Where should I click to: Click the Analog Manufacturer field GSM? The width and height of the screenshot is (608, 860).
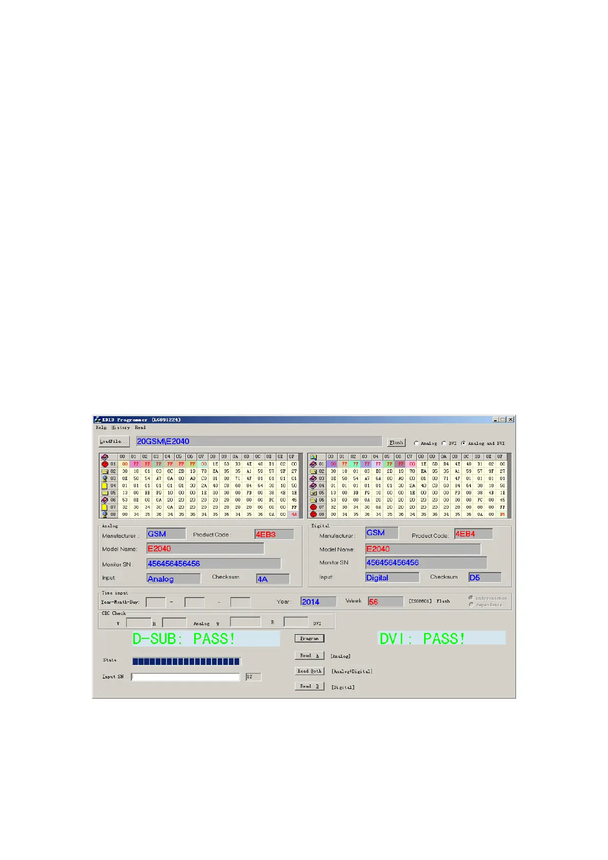(167, 534)
